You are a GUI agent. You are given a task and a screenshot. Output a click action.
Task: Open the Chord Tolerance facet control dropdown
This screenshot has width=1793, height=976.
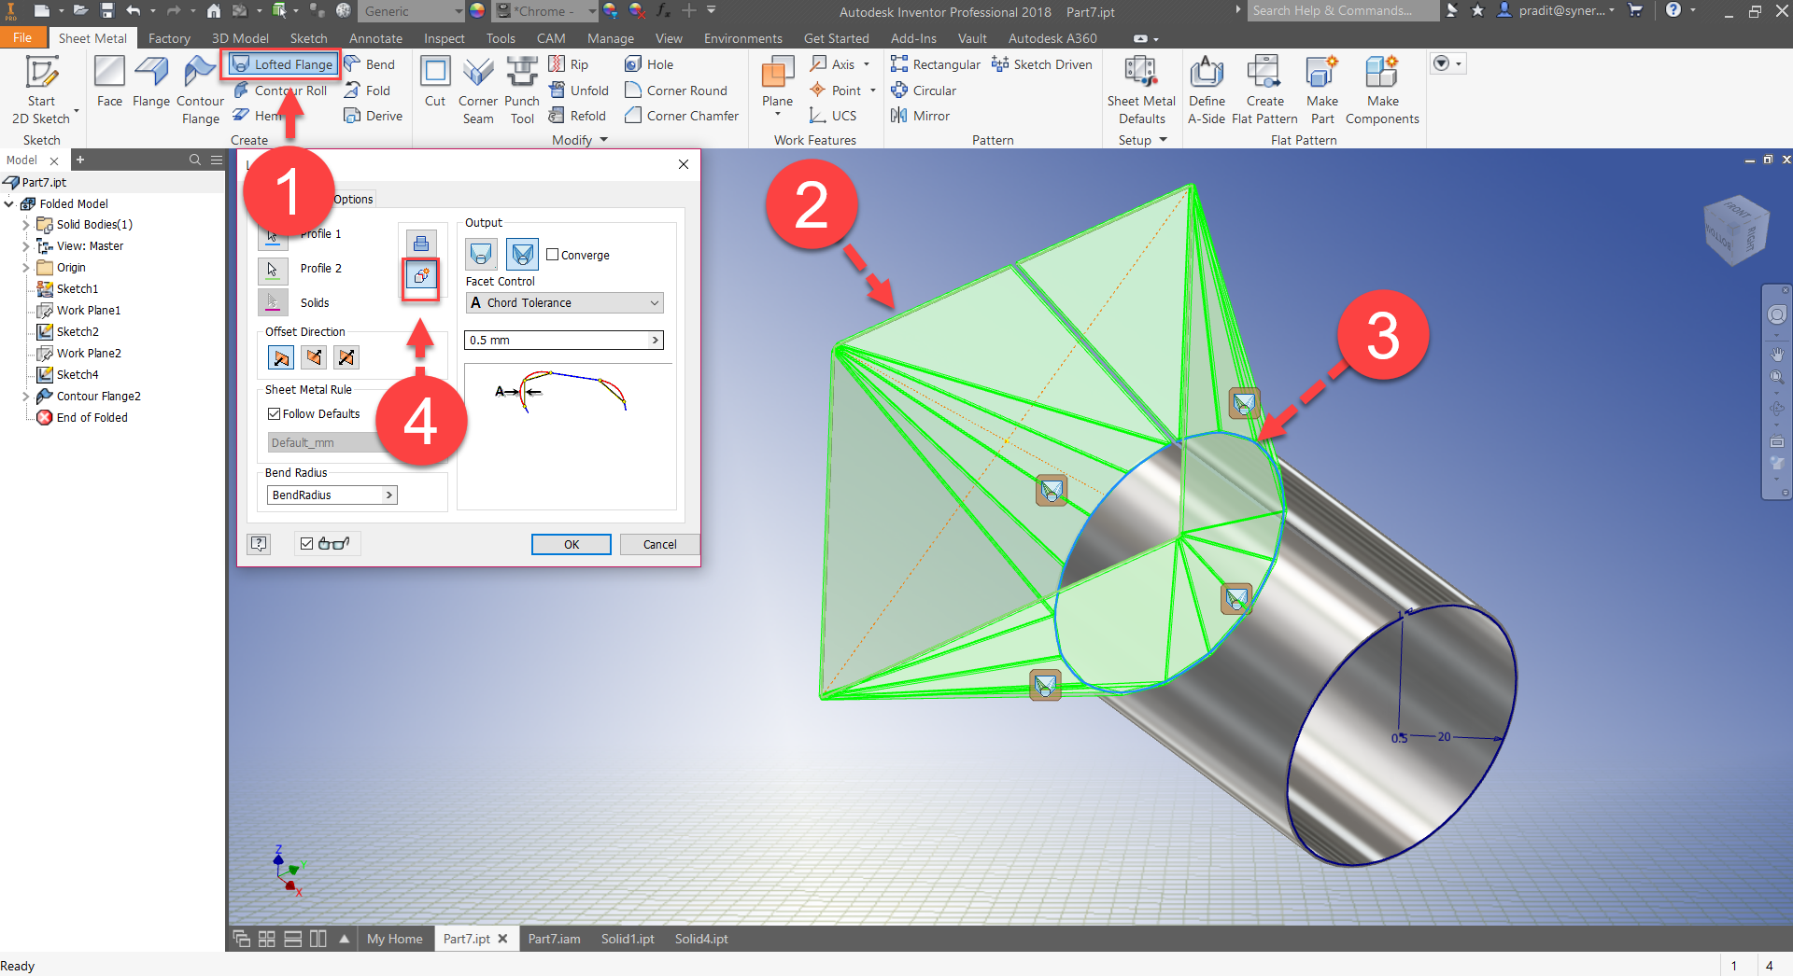[x=563, y=302]
